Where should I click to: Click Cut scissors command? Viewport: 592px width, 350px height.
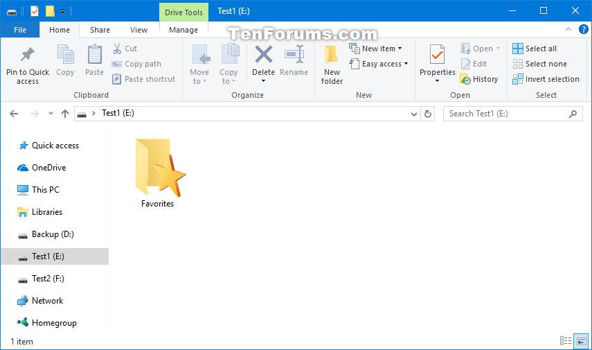tap(125, 49)
